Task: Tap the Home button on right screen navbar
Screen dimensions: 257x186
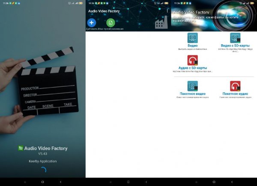Action: tap(214, 182)
